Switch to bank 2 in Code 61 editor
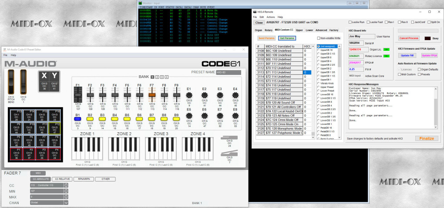This screenshot has width=444, height=208. [158, 77]
